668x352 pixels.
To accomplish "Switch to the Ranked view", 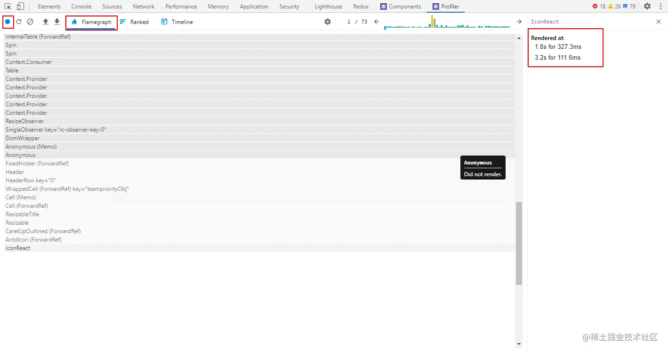I will tap(134, 22).
